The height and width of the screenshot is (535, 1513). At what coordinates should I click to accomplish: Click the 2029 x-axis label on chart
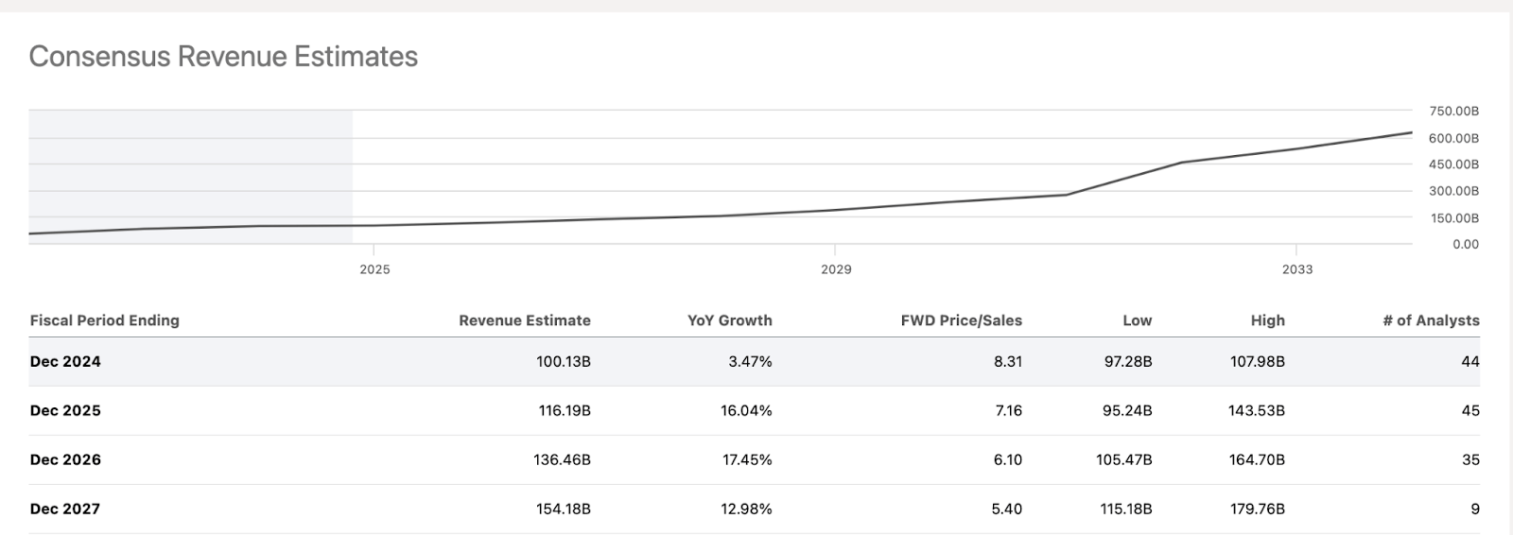836,269
